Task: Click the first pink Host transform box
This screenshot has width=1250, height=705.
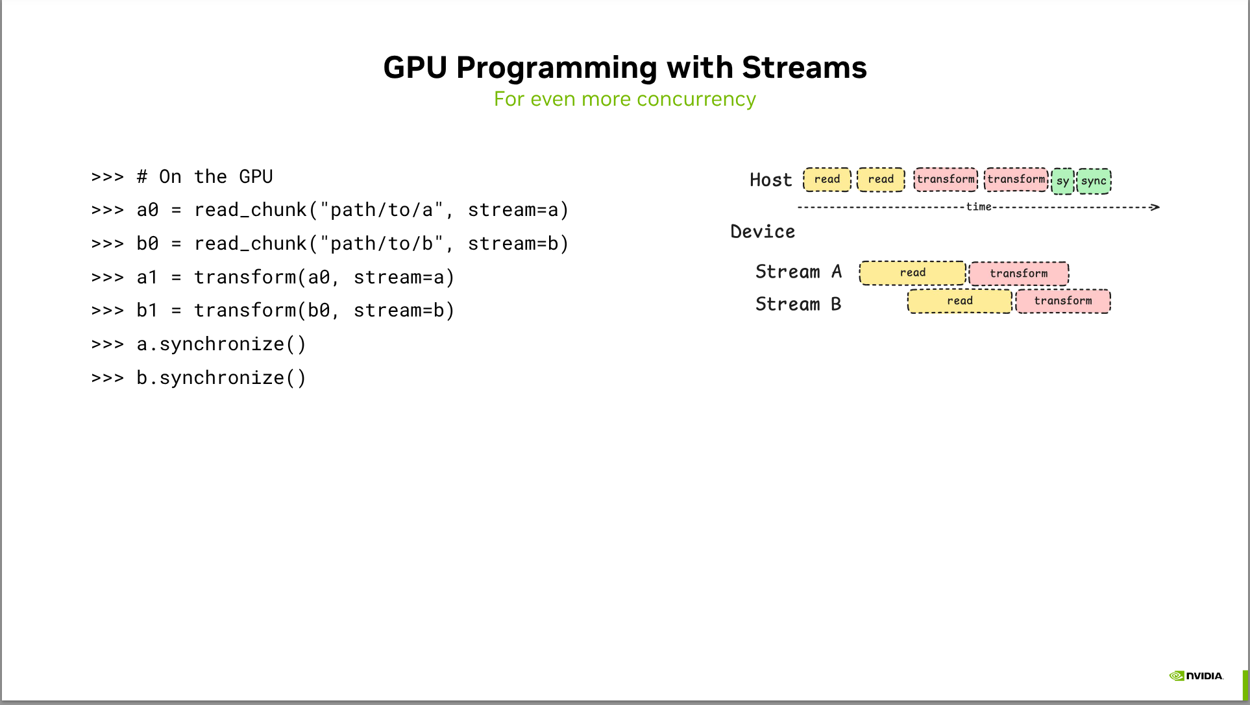Action: coord(946,180)
